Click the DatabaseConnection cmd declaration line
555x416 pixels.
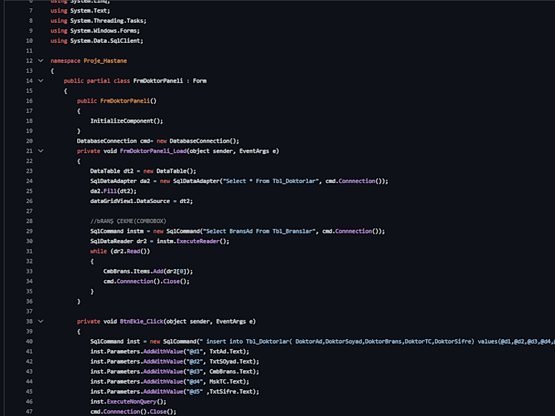(158, 141)
